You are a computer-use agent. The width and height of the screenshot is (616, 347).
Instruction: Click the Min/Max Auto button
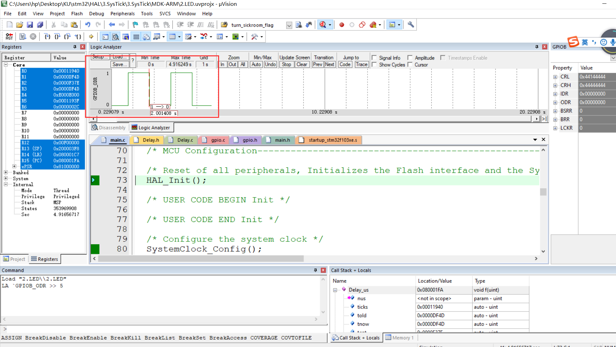click(256, 65)
